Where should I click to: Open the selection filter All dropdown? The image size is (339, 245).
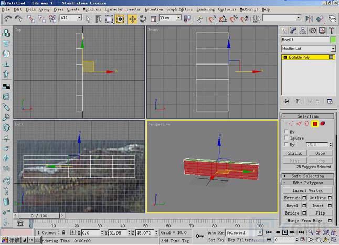(71, 18)
